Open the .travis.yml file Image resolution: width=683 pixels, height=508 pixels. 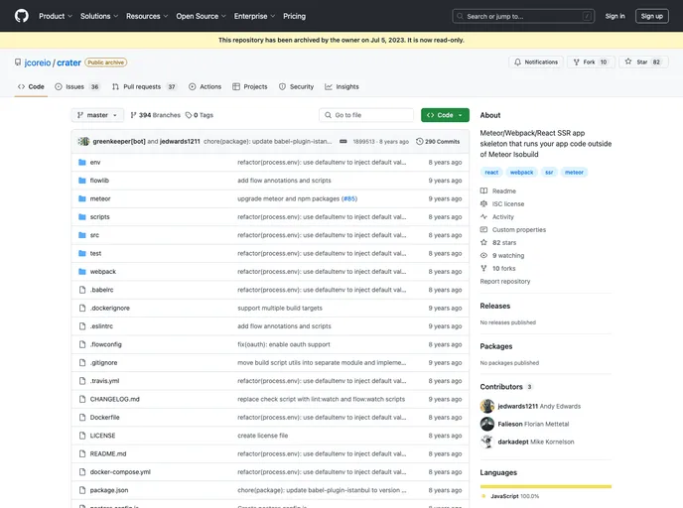tap(104, 381)
